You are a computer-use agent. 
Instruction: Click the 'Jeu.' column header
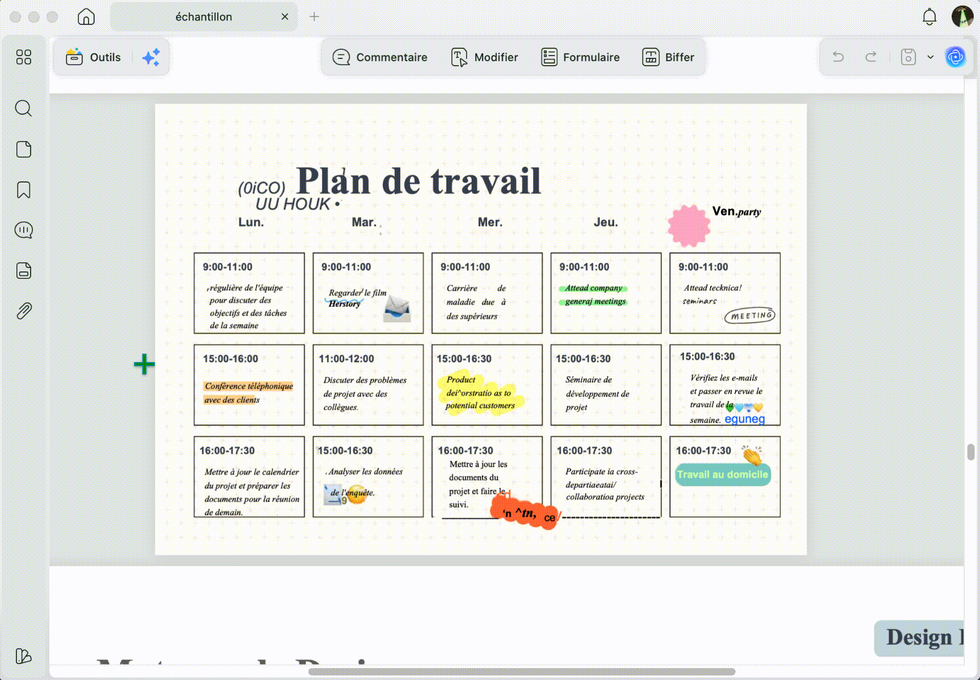click(x=606, y=222)
